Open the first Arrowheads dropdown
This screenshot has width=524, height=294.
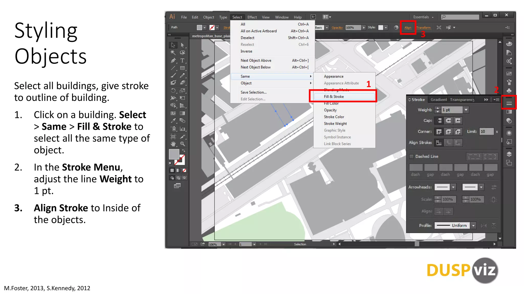tap(453, 187)
